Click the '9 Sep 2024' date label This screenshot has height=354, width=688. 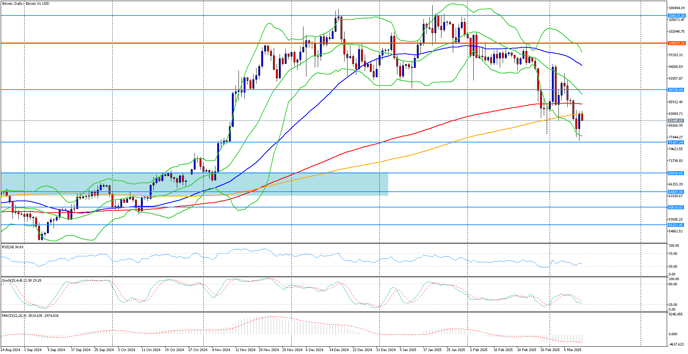56,350
